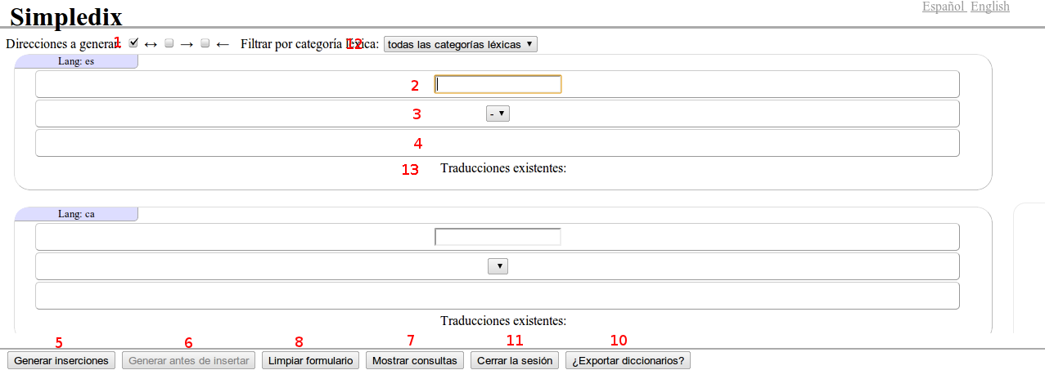Enable the right-to-left direction checkbox

click(x=205, y=43)
